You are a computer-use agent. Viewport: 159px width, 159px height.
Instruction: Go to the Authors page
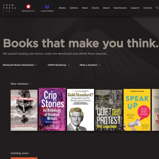click(74, 8)
